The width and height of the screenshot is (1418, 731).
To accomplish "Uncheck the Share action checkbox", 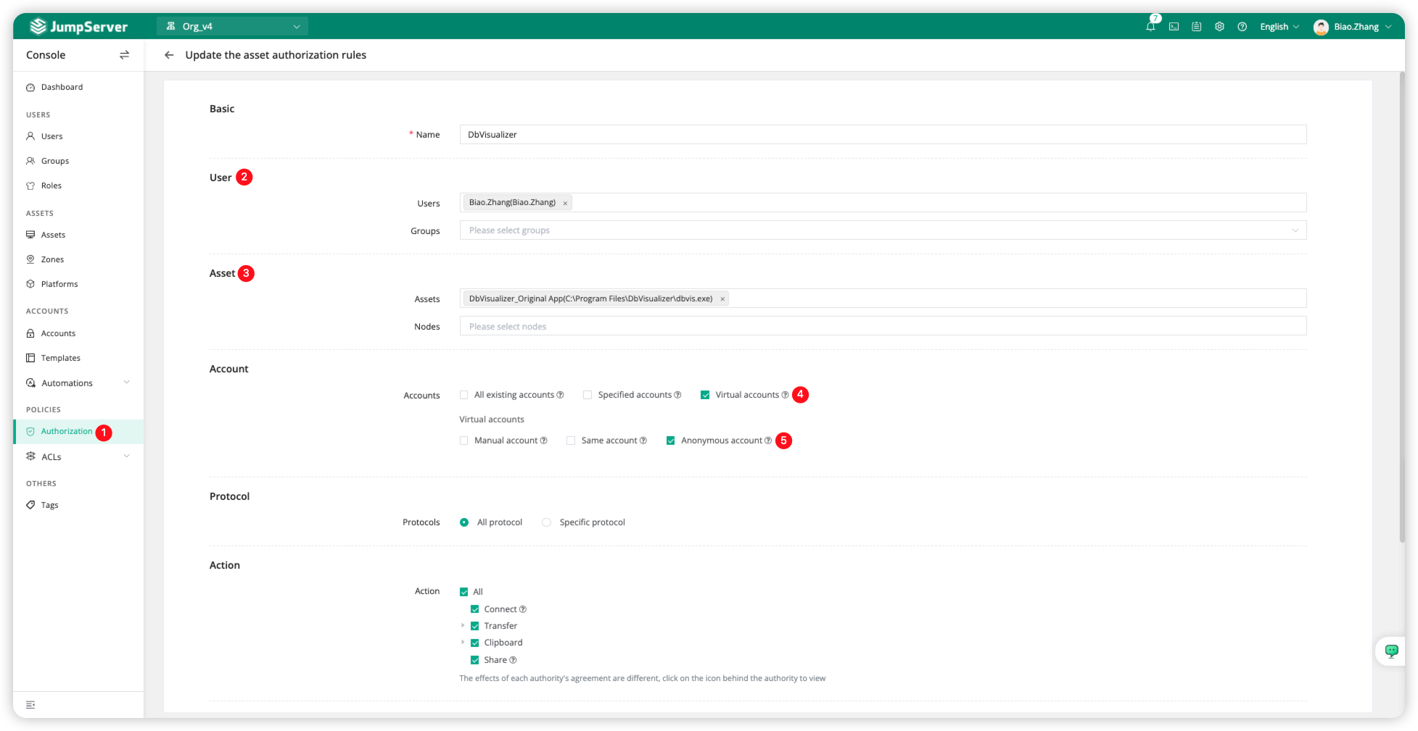I will (475, 660).
